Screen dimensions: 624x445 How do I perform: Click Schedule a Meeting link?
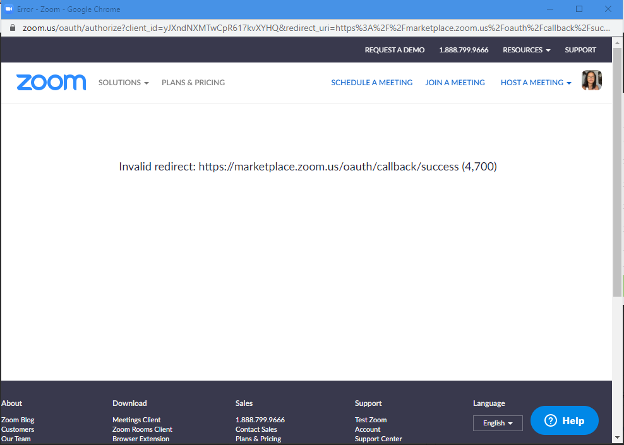coord(372,82)
